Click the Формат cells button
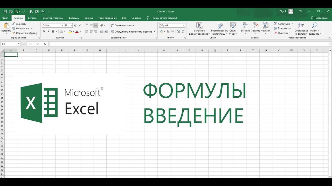 click(x=265, y=29)
